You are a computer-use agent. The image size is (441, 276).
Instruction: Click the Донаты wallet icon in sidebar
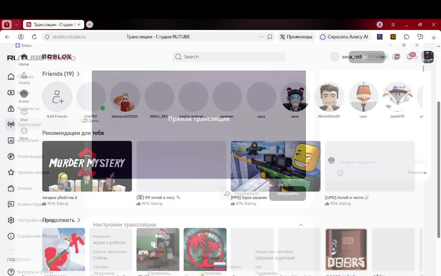click(11, 188)
